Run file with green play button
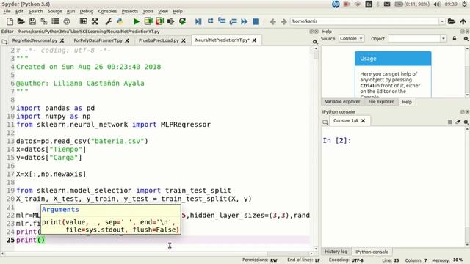The image size is (470, 264). (137, 21)
